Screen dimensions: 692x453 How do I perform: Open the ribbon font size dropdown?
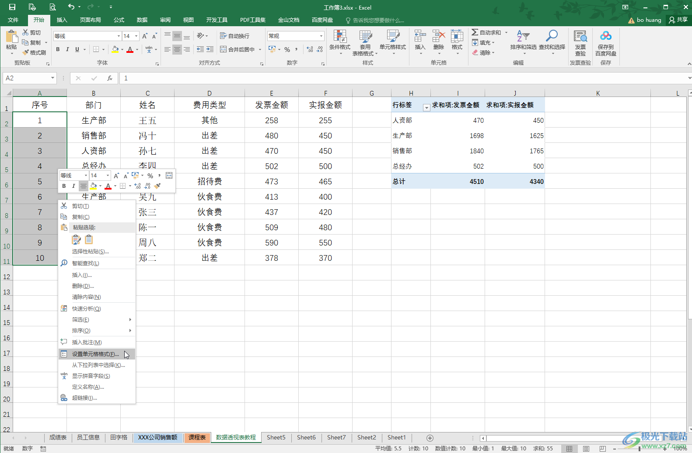[x=136, y=36]
